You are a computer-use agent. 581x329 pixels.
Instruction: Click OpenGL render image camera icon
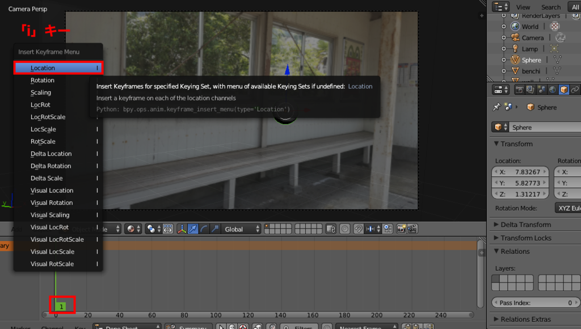click(x=401, y=229)
